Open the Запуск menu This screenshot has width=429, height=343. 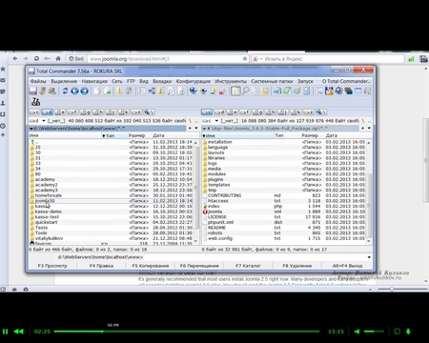coord(305,81)
